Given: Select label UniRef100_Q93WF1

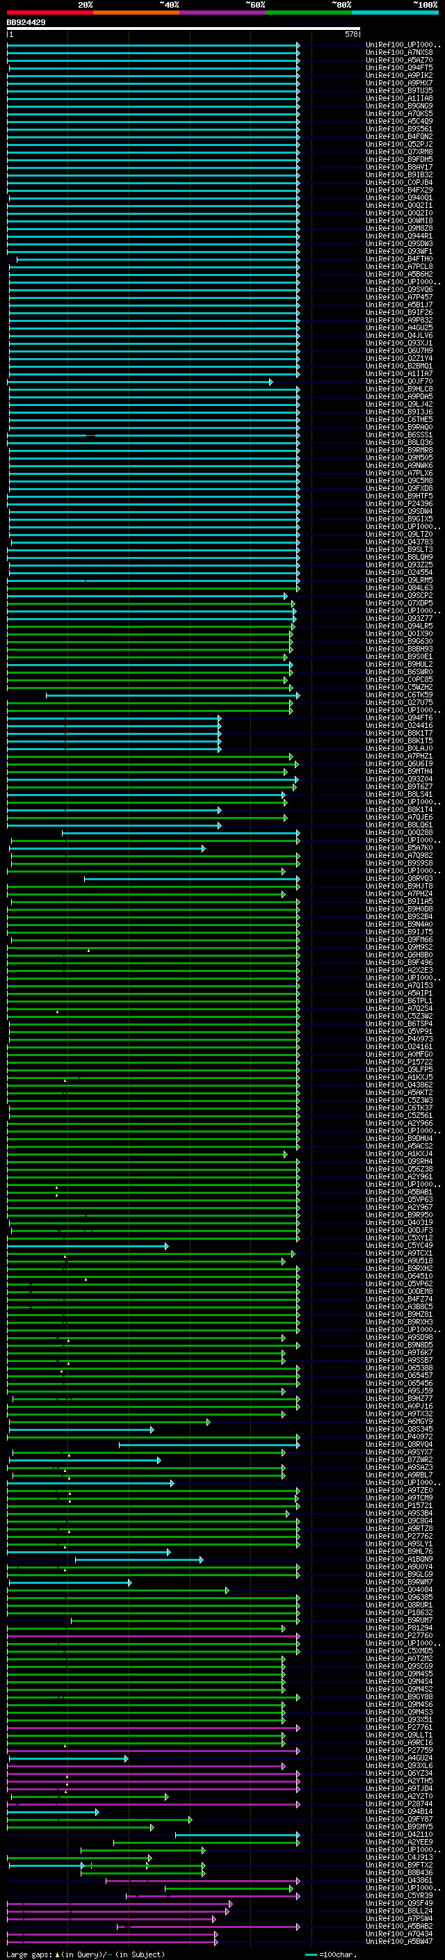Looking at the screenshot, I should 399,251.
